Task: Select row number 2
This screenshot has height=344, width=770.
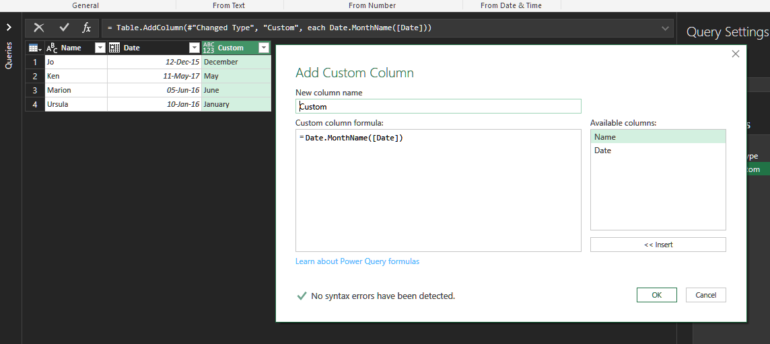Action: click(35, 77)
